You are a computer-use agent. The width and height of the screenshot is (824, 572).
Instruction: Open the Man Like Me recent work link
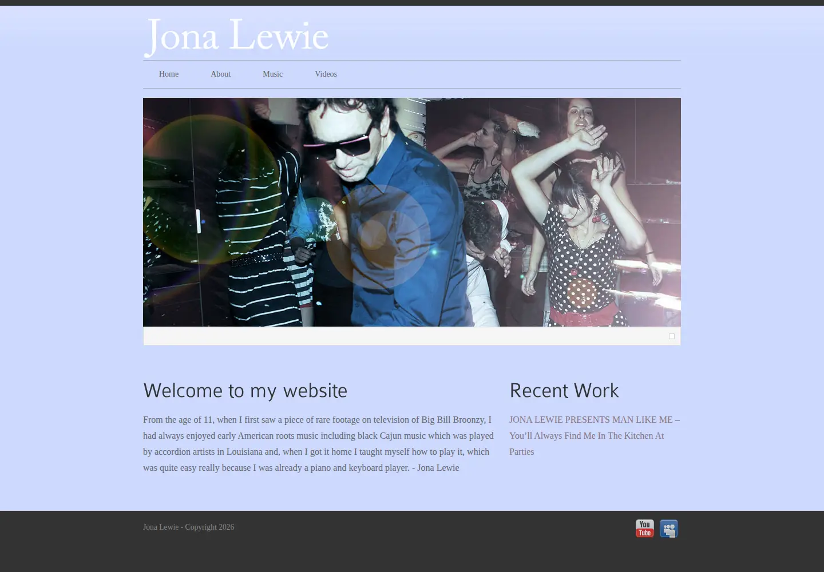click(595, 435)
